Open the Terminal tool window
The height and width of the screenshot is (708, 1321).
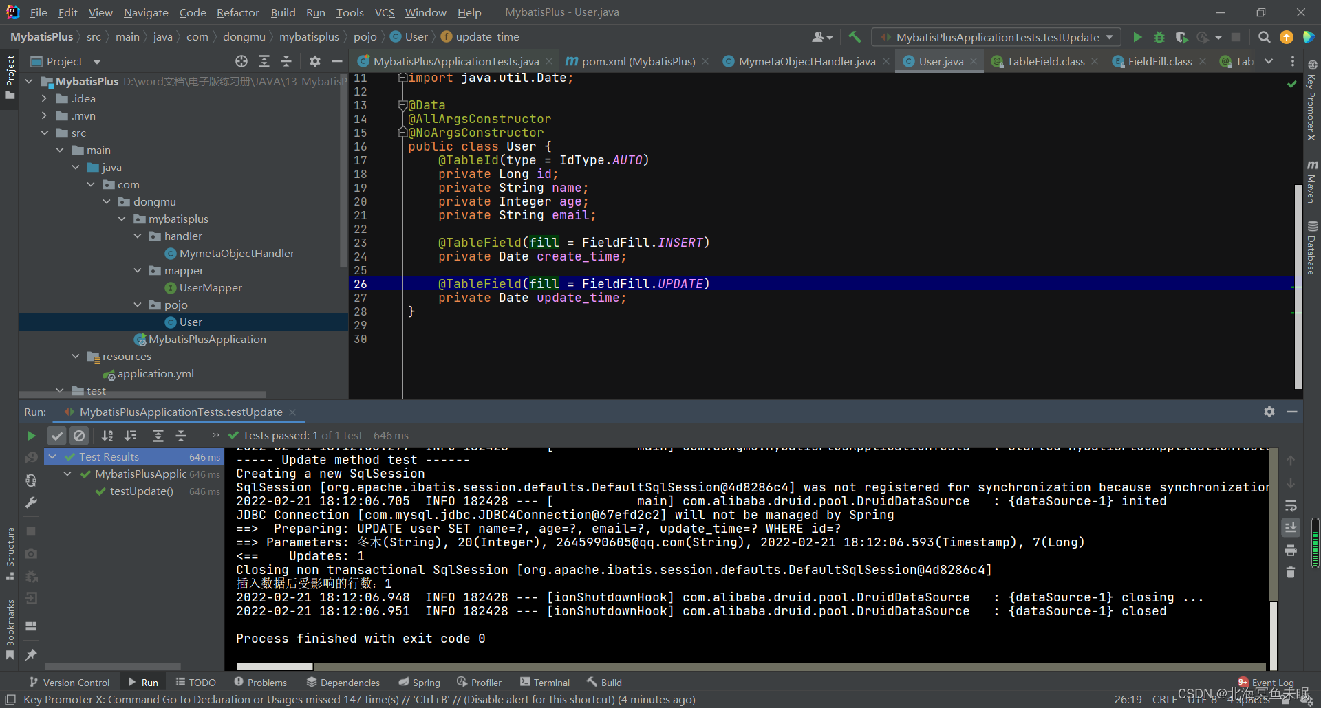pos(545,682)
